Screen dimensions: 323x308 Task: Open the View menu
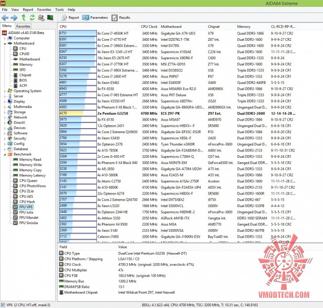coord(15,10)
